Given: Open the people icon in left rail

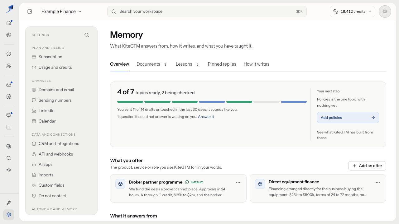Looking at the screenshot, I should [x=9, y=66].
